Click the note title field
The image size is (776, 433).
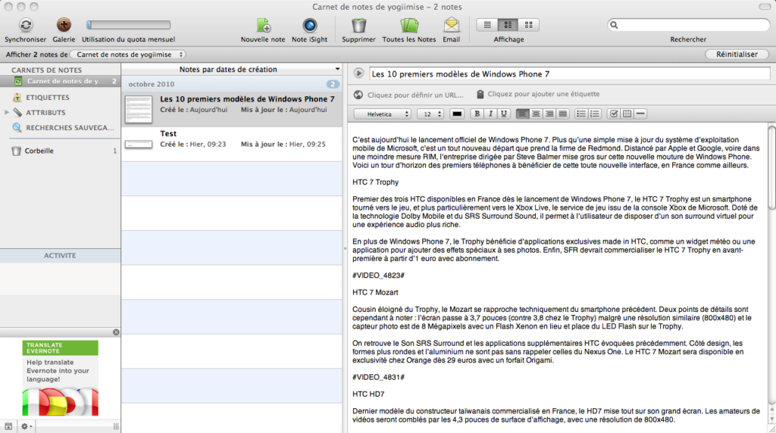coord(570,73)
